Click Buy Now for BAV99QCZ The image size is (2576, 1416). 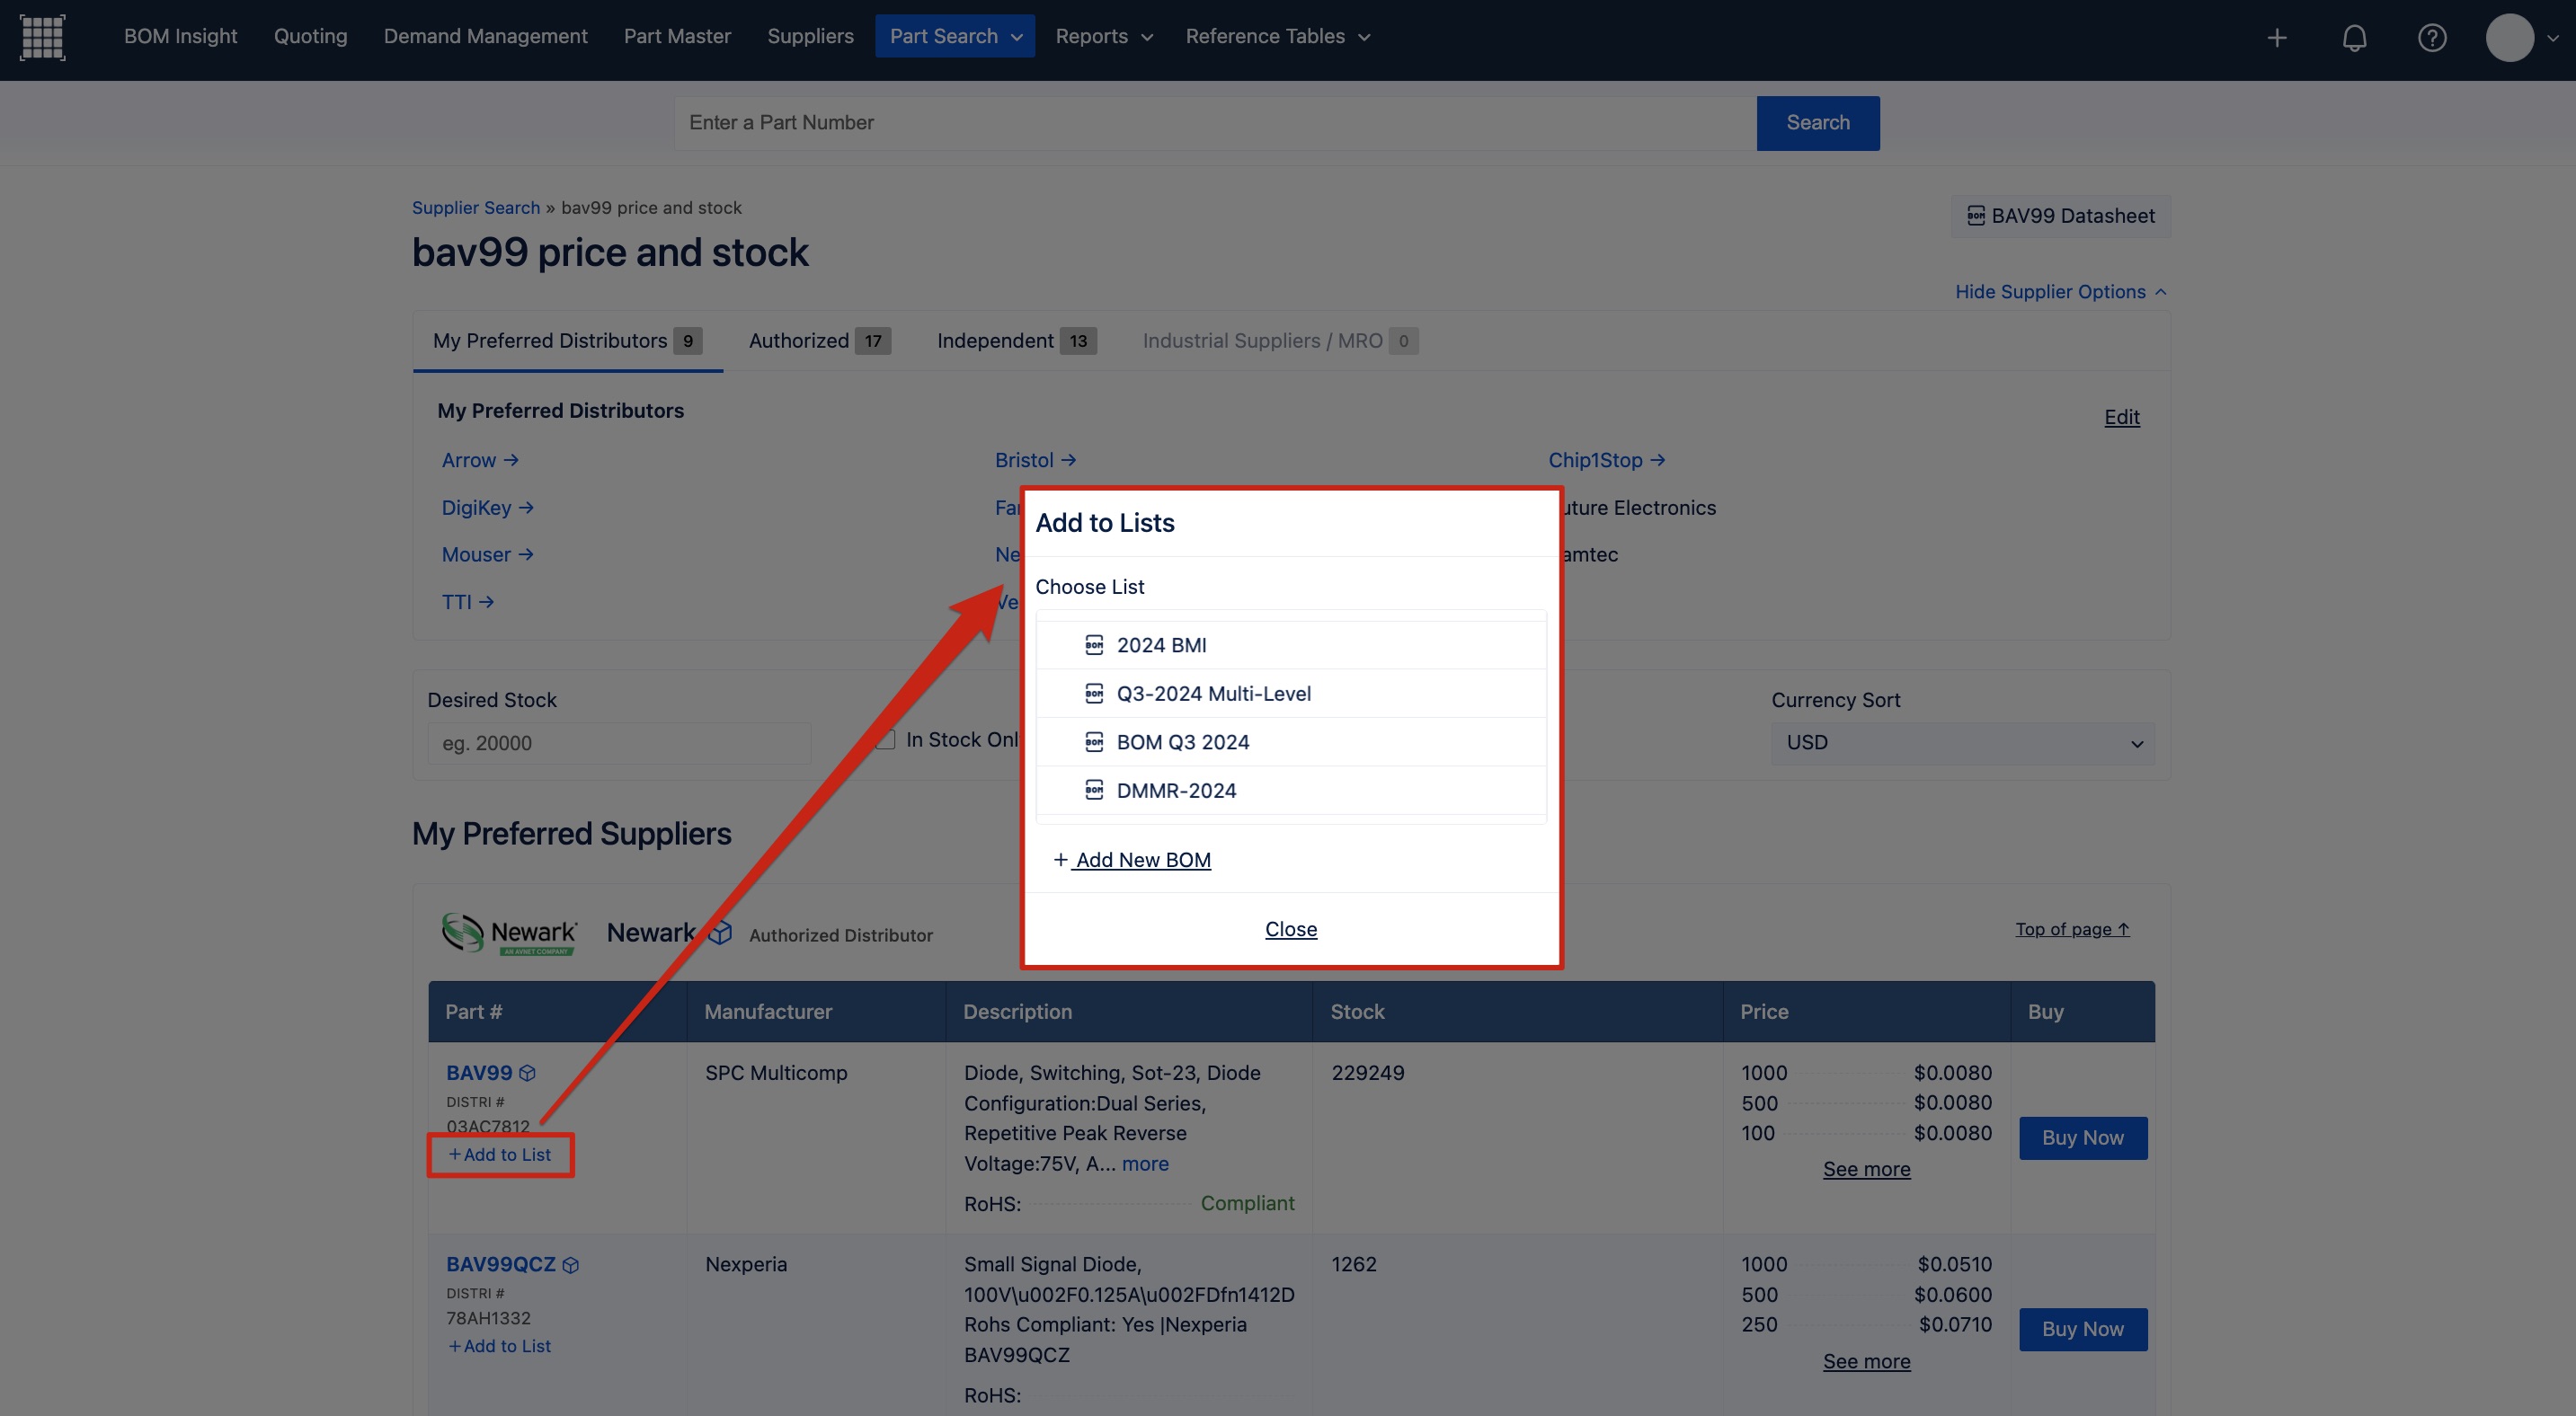tap(2083, 1329)
